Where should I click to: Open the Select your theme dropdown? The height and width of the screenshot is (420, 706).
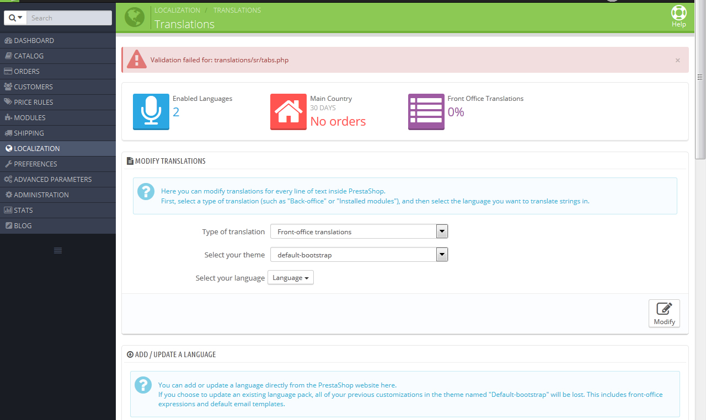pos(359,255)
